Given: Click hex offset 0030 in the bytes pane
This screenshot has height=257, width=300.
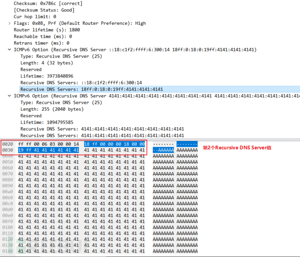Looking at the screenshot, I should tap(8, 150).
